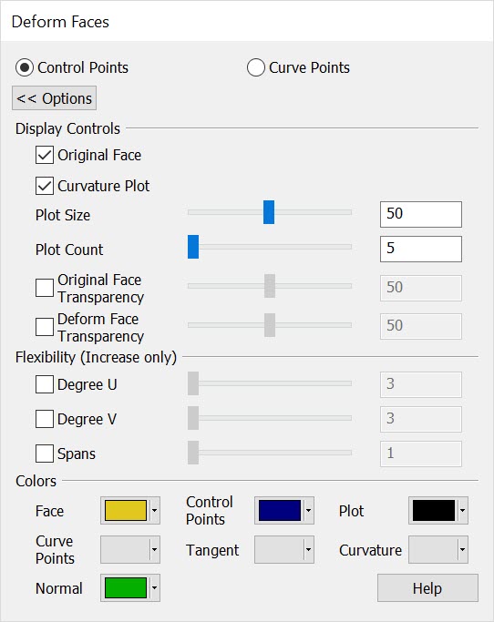This screenshot has width=494, height=622.
Task: Open the Curve Points color dropdown arrow
Action: [x=154, y=549]
